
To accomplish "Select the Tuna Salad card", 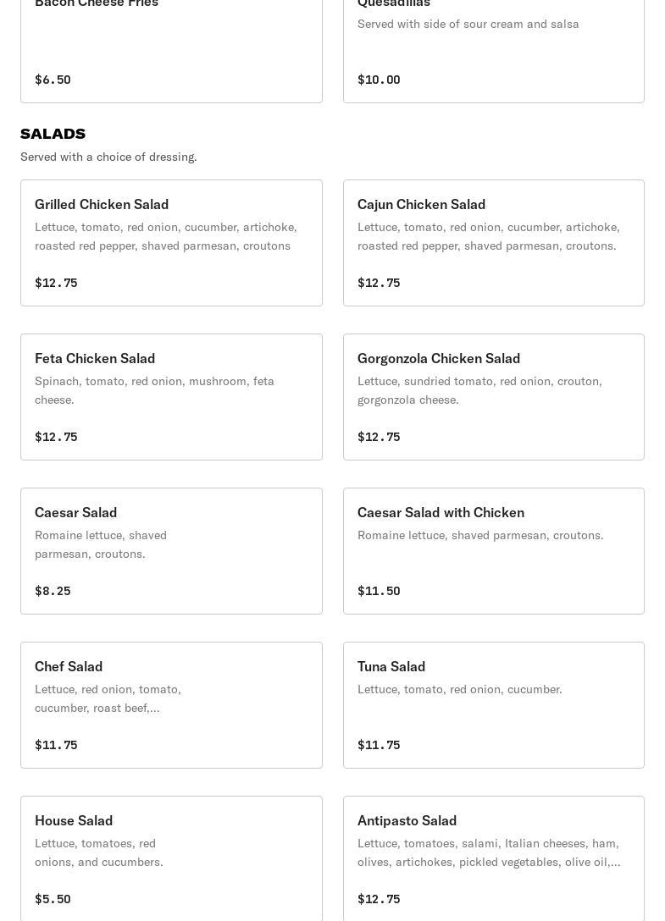I will (x=493, y=705).
